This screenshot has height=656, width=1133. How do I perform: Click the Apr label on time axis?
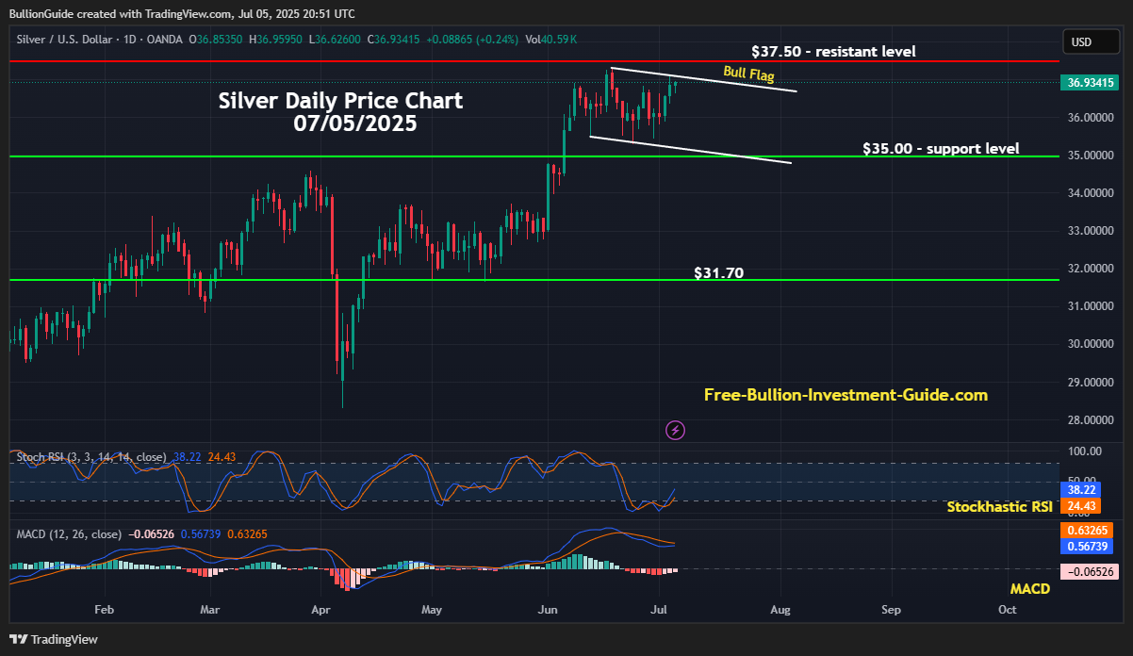(x=321, y=610)
